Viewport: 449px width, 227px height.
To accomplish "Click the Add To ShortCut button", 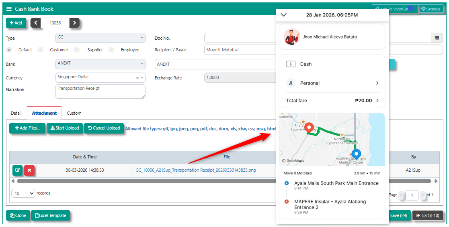I will 395,9.
